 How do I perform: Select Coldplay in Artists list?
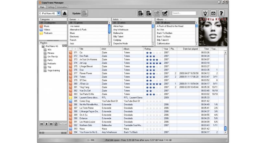pyautogui.click(x=132, y=40)
